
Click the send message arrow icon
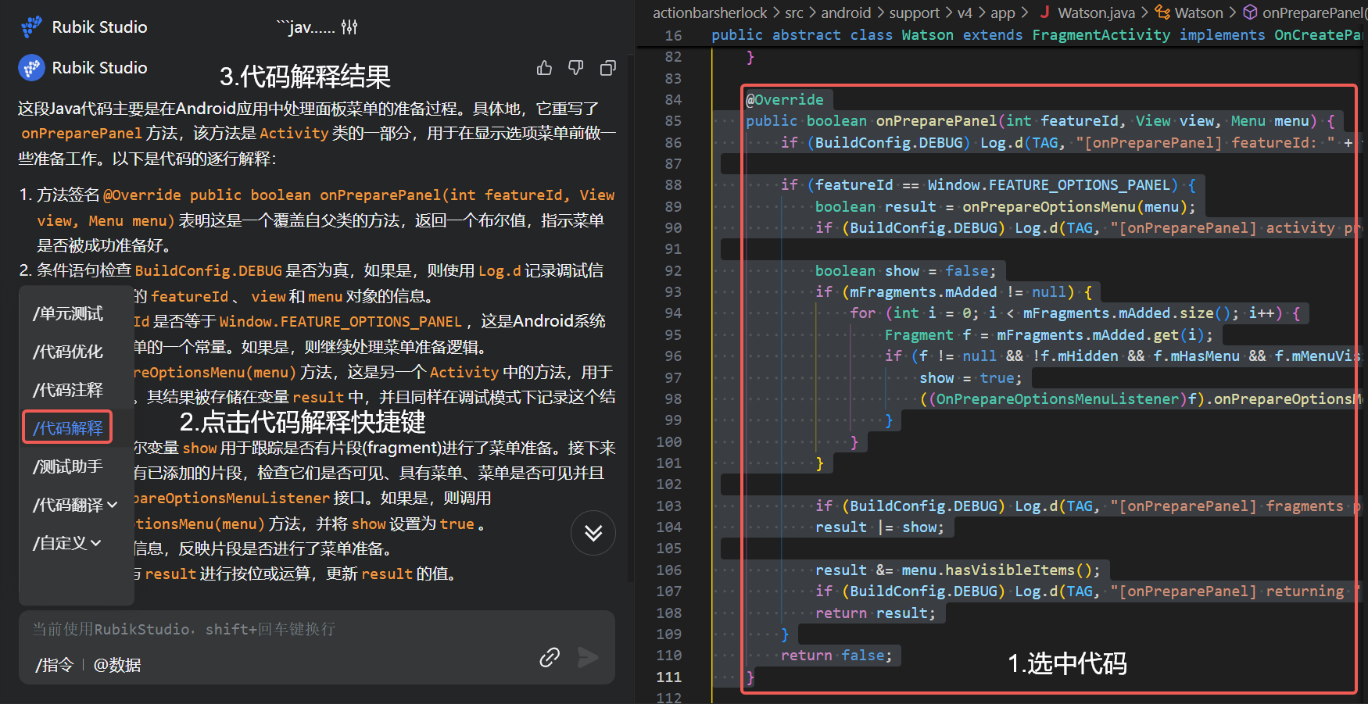(588, 657)
